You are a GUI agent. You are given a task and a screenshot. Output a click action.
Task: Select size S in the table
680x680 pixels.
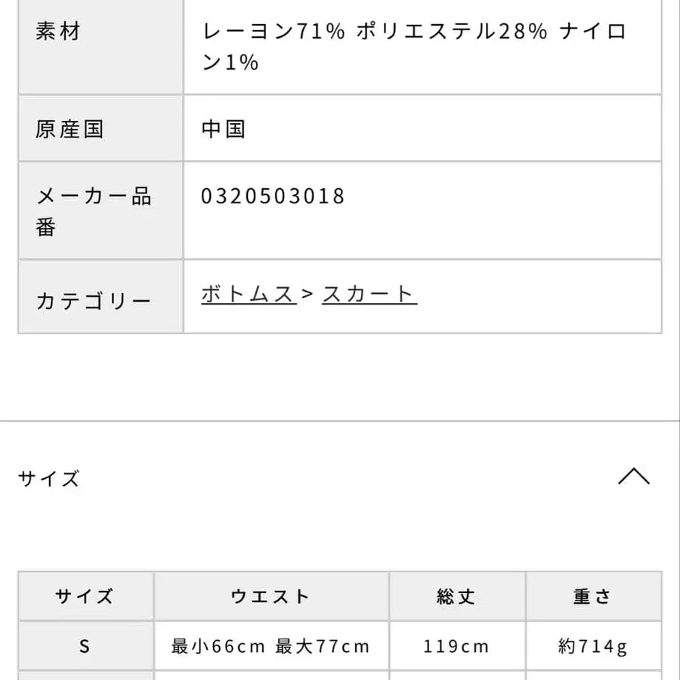click(84, 647)
